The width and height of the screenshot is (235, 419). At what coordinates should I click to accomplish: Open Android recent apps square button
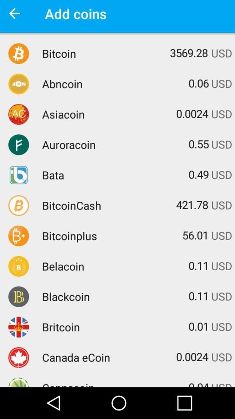coord(184,403)
